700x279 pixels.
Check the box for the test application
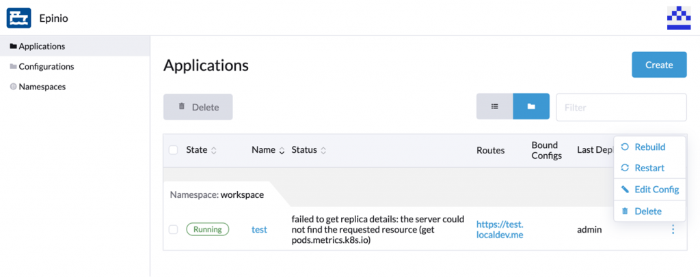coord(173,230)
